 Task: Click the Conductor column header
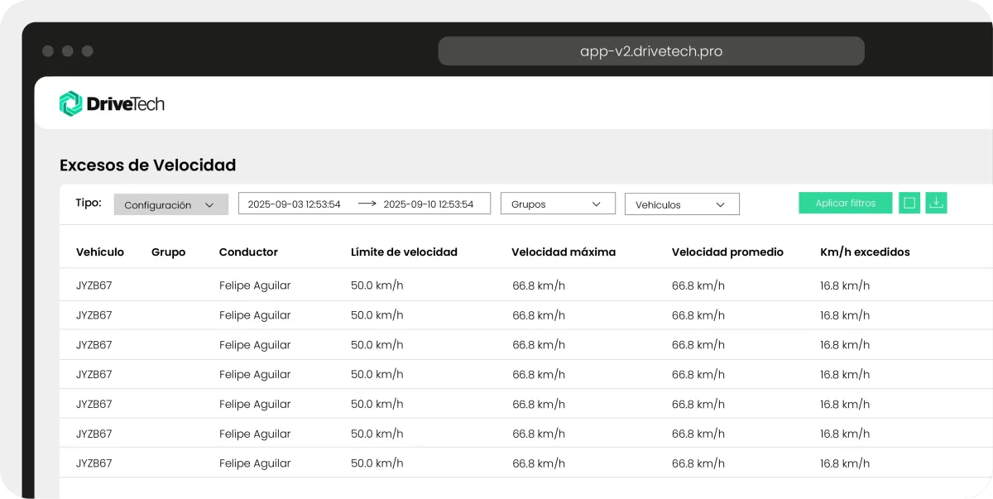click(248, 252)
